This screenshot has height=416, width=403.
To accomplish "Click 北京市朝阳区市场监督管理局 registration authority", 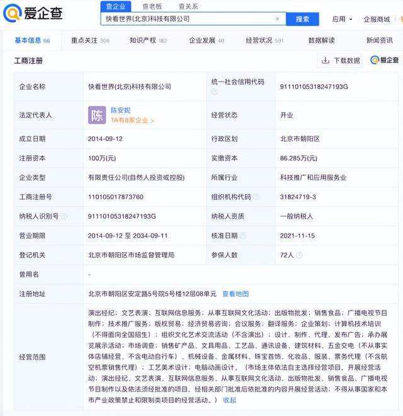I will 131,255.
